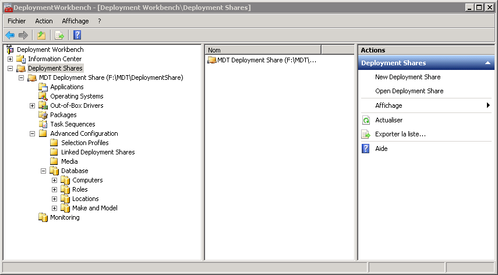Click the Locations node icon

[65, 199]
